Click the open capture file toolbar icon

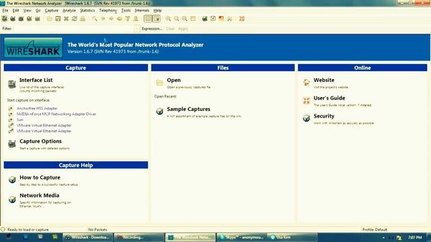click(49, 19)
